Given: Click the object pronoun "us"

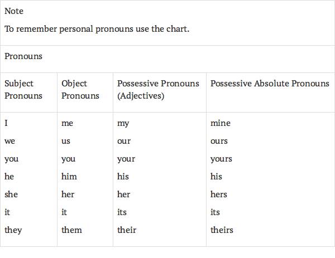Looking at the screenshot, I should (x=66, y=141).
